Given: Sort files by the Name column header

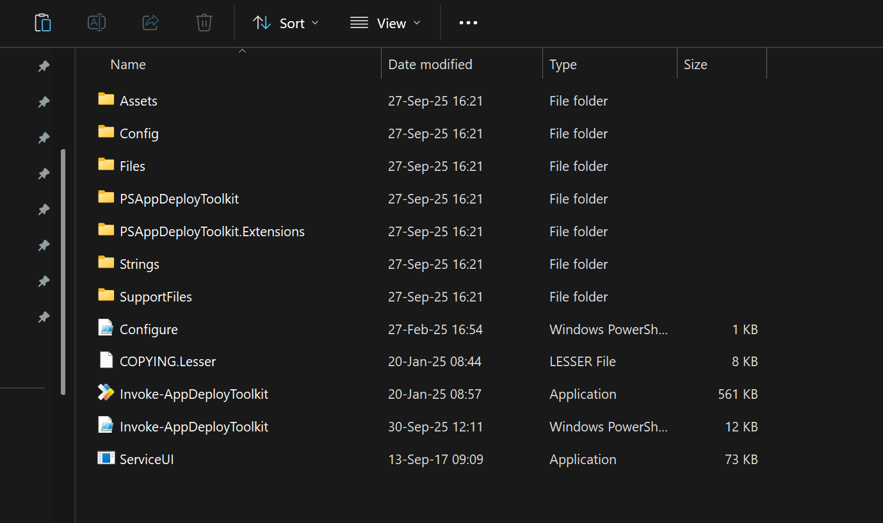Looking at the screenshot, I should [128, 65].
